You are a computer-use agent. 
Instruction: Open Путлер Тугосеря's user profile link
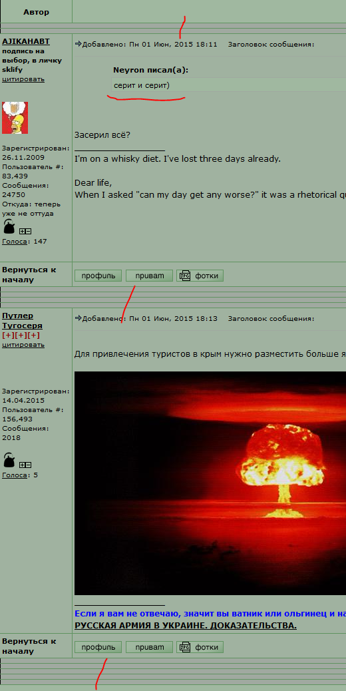point(23,321)
